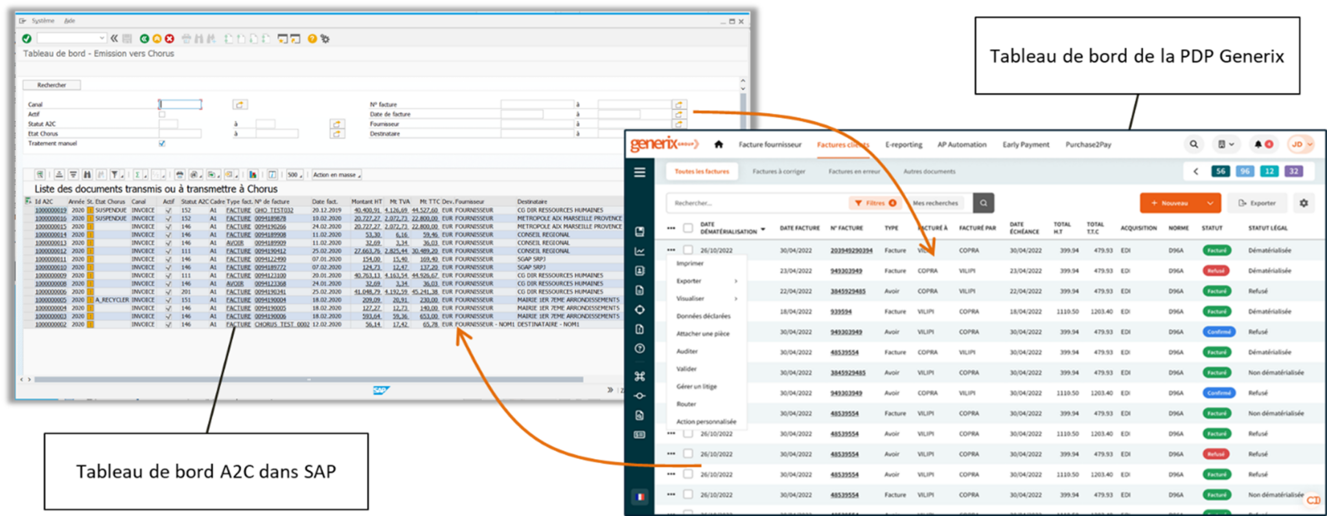Uncheck the Traitement manuel checkbox
The height and width of the screenshot is (516, 1327).
[x=162, y=143]
